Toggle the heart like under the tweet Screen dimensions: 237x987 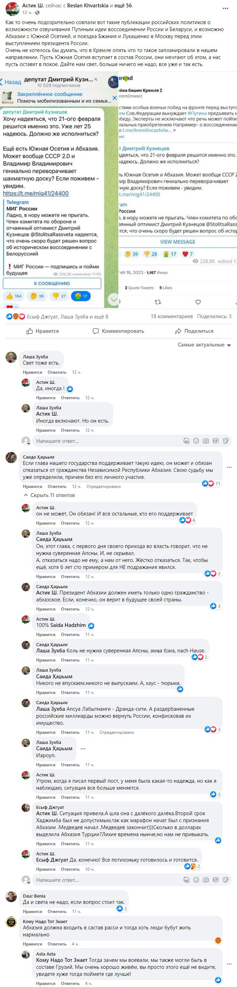click(198, 302)
